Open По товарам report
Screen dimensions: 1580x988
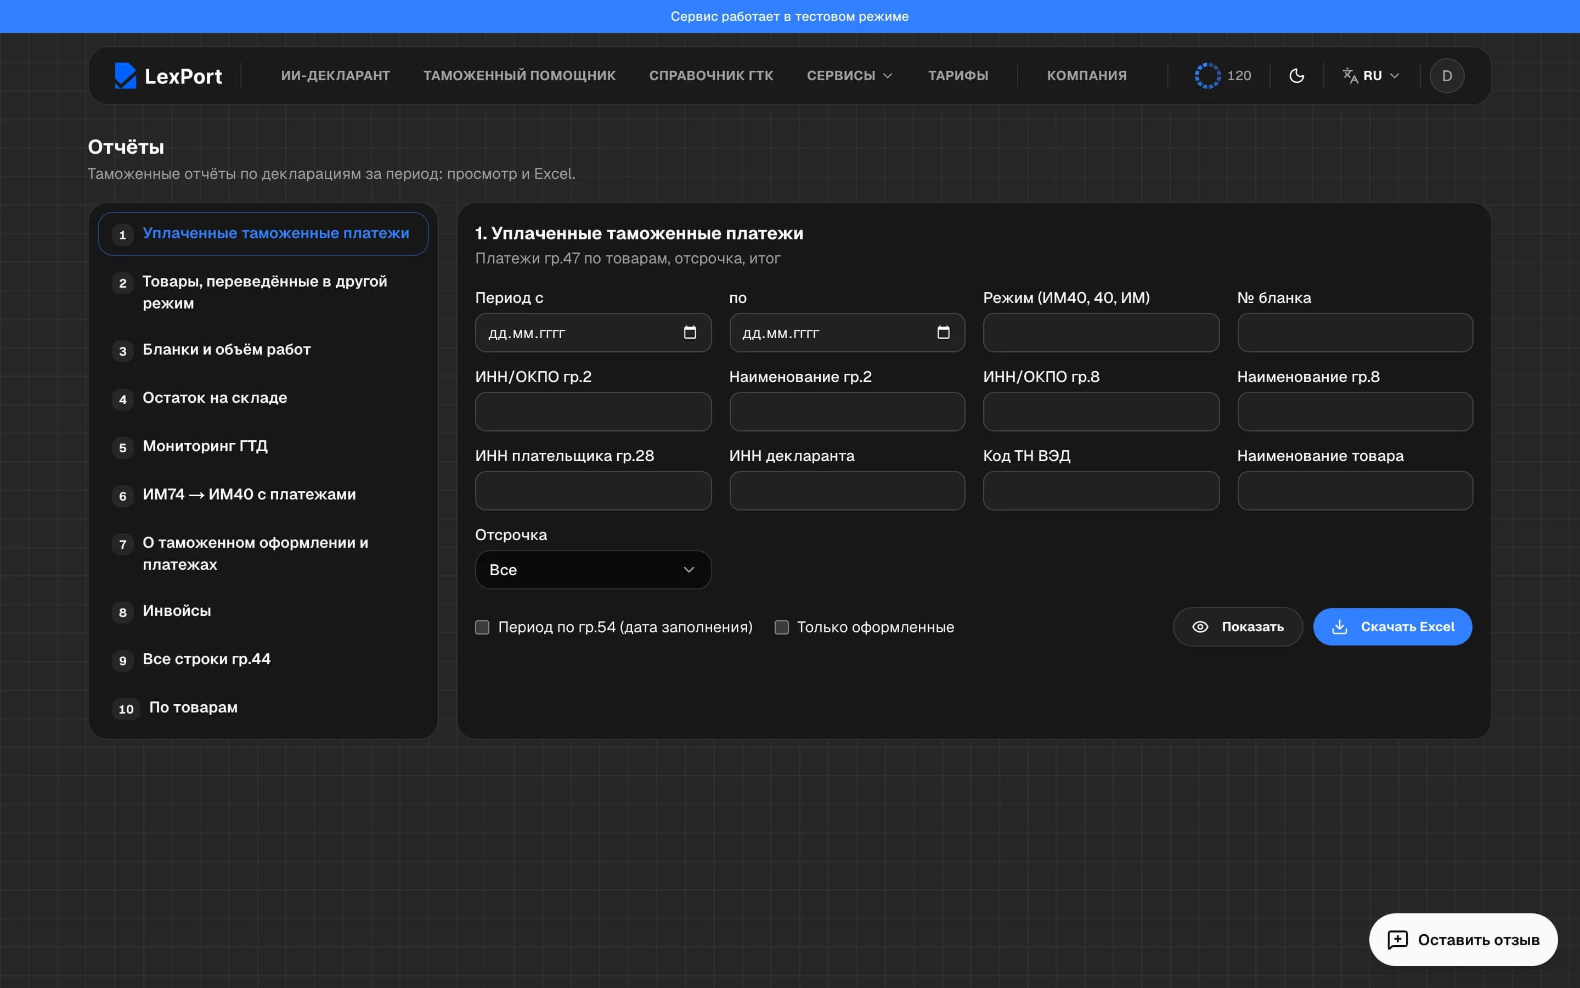tap(263, 708)
